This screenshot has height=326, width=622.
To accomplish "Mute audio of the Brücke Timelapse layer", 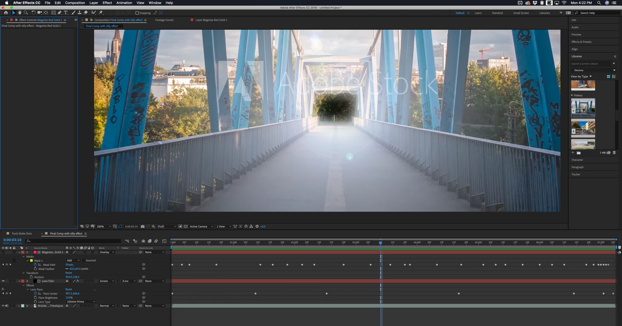I will [7, 306].
